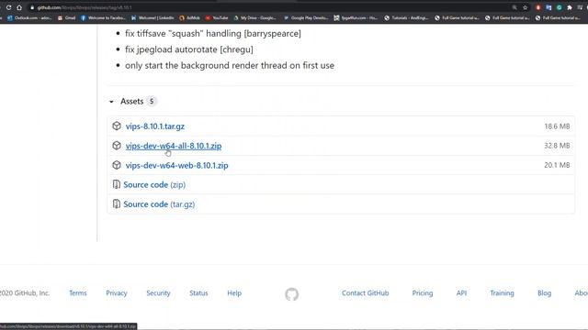This screenshot has width=588, height=330.
Task: Click file icon beside Source code (tar.gz)
Action: coord(117,203)
